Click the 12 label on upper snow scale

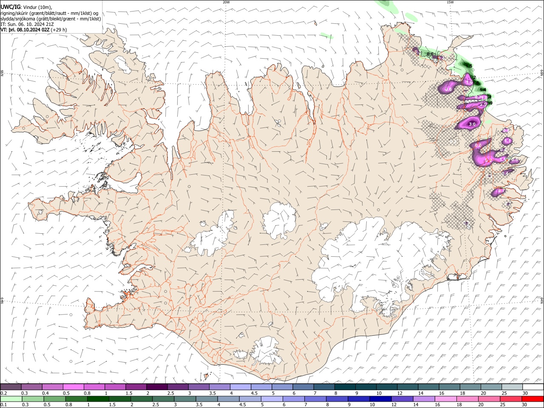point(400,393)
